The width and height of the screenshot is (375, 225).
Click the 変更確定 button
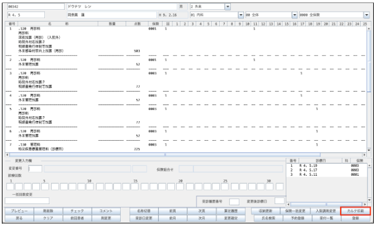tap(230, 218)
